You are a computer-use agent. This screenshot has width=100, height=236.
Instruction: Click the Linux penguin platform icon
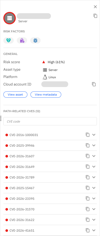(45, 77)
